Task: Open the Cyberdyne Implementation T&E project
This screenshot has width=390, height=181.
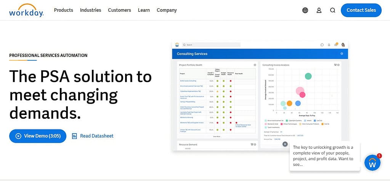Action: pos(190,91)
